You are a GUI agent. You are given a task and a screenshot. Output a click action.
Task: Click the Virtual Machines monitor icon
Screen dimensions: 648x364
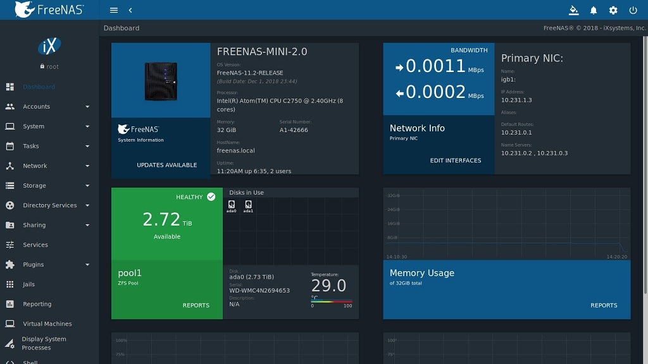[10, 324]
